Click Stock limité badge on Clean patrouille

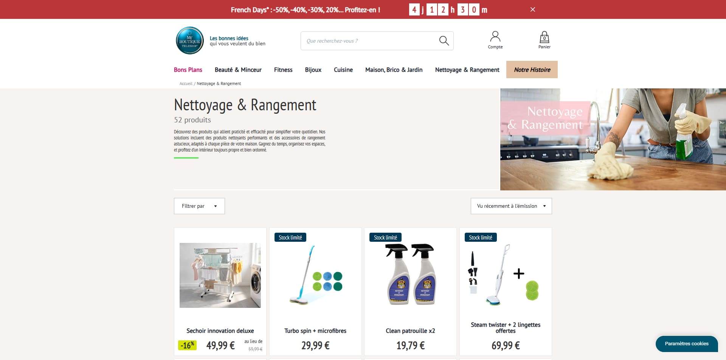(385, 238)
